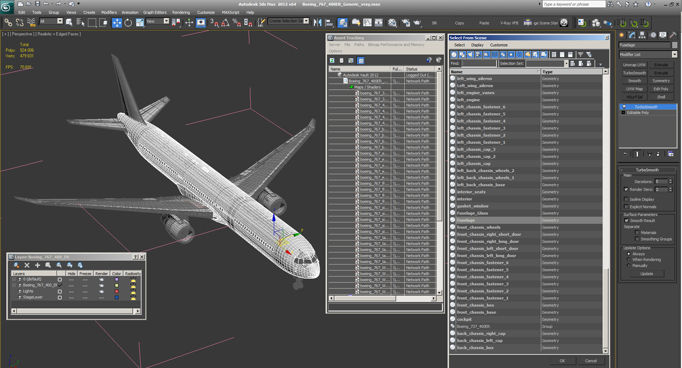Screen dimensions: 682x368
Task: Click the Update button in TurboSmooth
Action: [647, 274]
